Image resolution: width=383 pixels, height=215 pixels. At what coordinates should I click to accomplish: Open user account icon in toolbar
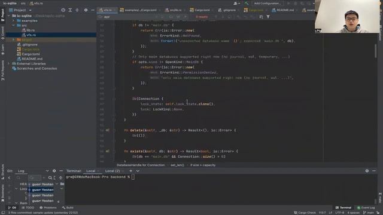click(236, 3)
